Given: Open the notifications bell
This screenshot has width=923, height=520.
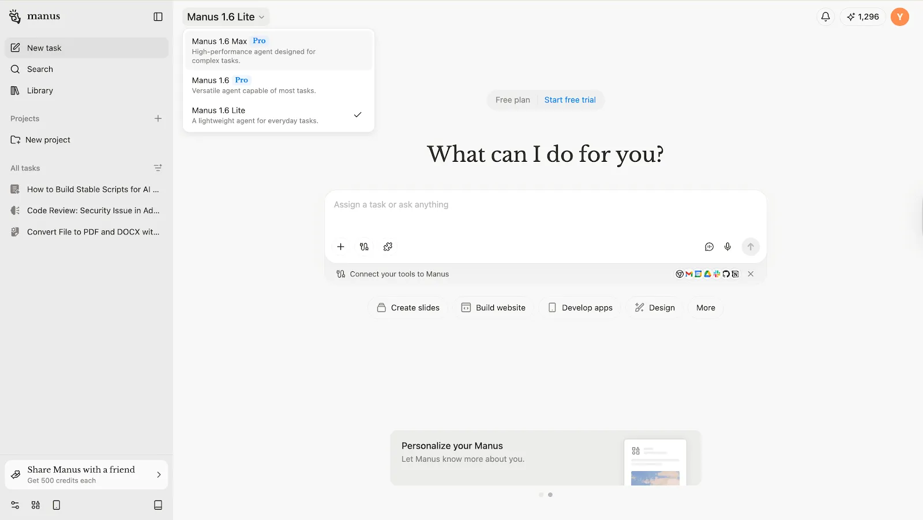Looking at the screenshot, I should (x=826, y=17).
